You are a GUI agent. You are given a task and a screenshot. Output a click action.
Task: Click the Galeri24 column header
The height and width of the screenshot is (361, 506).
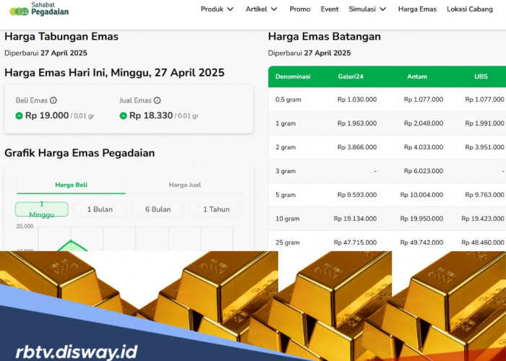click(351, 77)
